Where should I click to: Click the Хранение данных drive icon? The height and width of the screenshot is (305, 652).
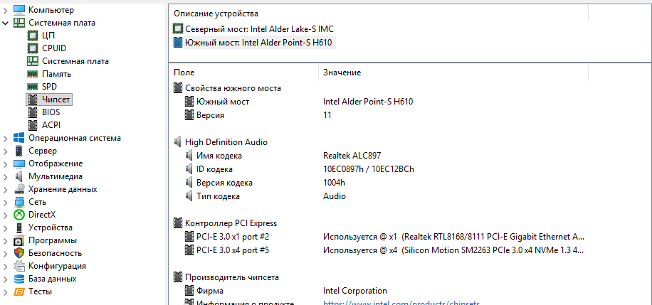(19, 189)
